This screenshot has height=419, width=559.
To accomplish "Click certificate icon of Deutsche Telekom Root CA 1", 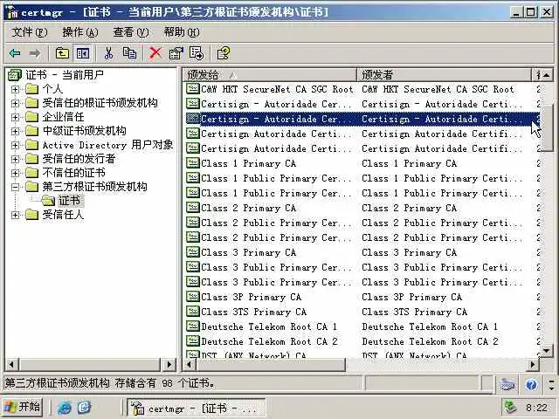I will coord(192,326).
